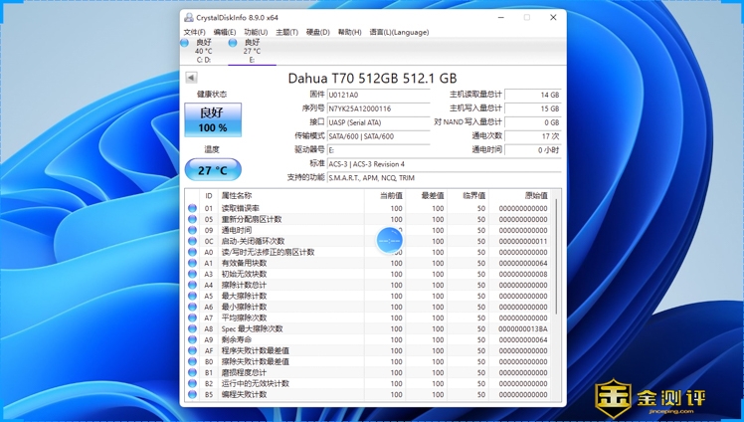Expand the 硬盘(D) disk menu
This screenshot has height=422, width=744.
point(317,32)
